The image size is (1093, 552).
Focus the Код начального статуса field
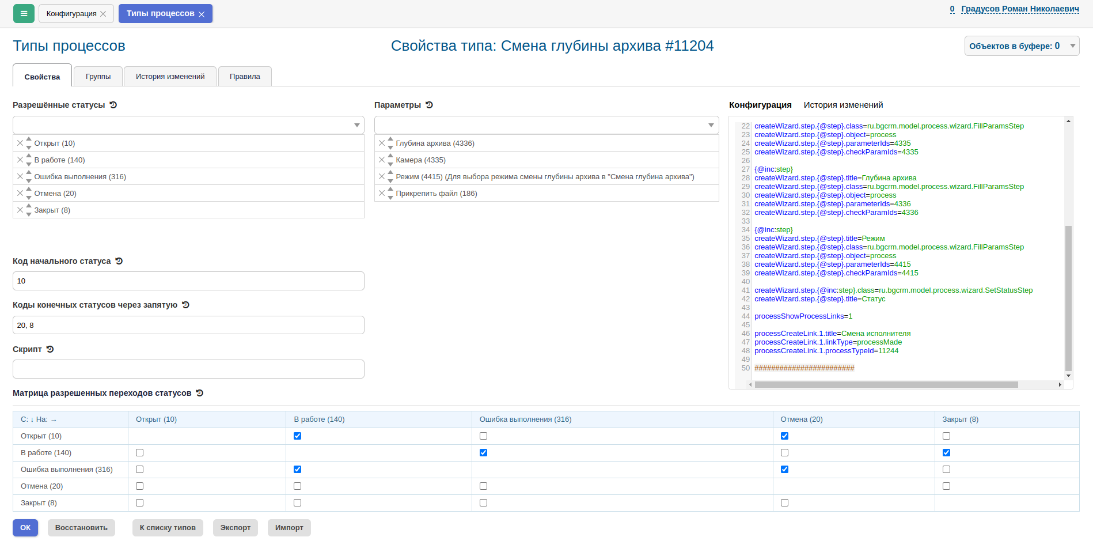tap(188, 281)
